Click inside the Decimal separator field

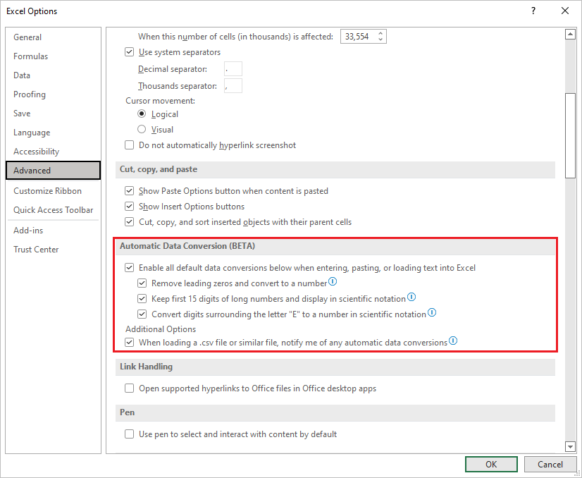[233, 68]
